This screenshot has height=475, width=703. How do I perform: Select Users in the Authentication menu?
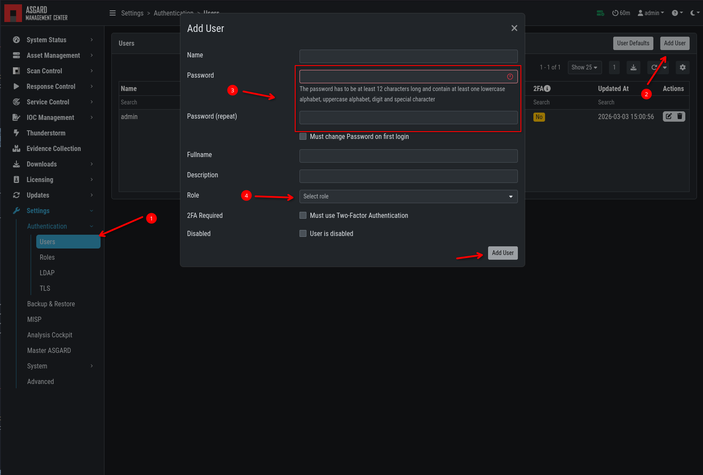click(68, 242)
